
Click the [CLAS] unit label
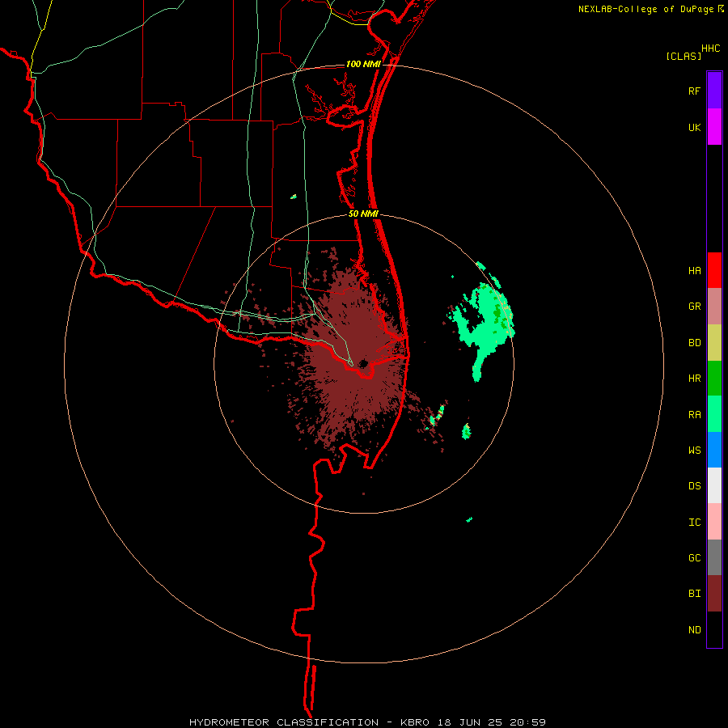click(684, 56)
